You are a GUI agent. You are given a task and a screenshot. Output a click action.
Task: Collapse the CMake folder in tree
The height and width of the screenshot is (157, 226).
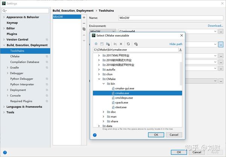click(99, 79)
